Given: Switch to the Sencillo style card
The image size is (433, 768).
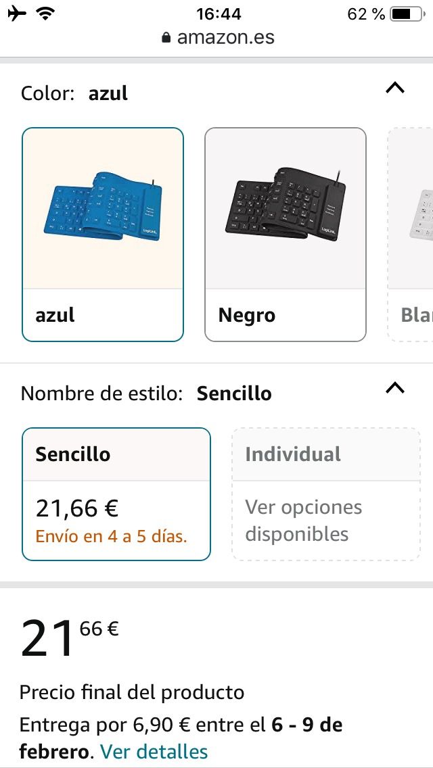Looking at the screenshot, I should click(116, 494).
